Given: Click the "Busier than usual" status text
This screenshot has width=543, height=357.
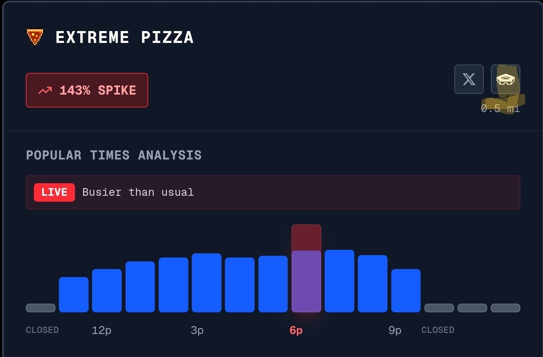Looking at the screenshot, I should [x=138, y=192].
